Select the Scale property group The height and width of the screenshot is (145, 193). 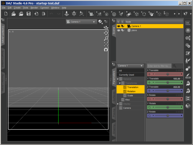pos(130,95)
